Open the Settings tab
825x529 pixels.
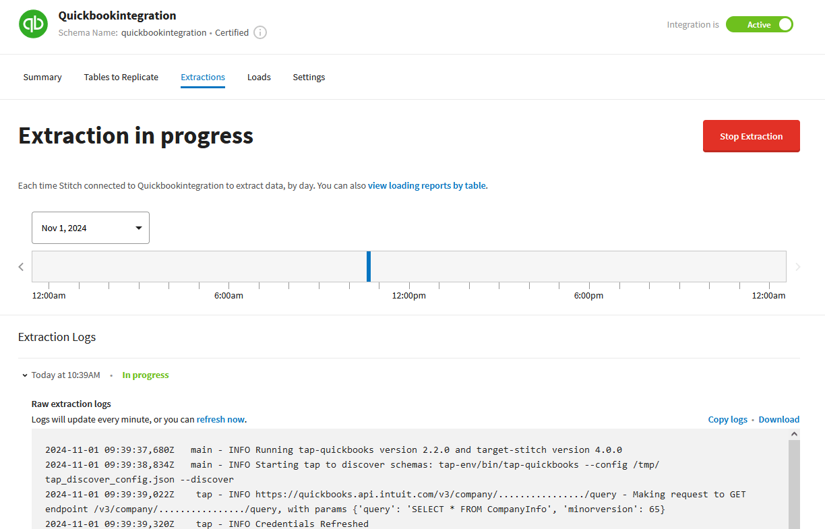point(309,77)
